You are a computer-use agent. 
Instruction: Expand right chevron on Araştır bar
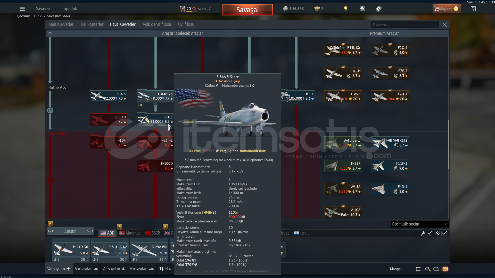click(90, 231)
